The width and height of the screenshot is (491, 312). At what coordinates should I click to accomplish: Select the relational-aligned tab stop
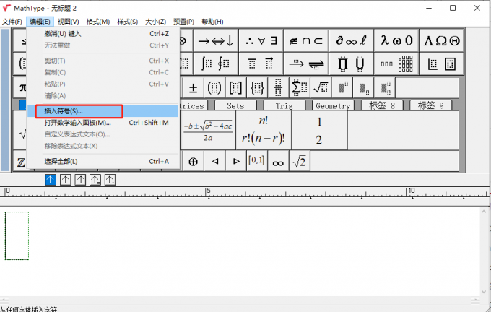pos(95,180)
